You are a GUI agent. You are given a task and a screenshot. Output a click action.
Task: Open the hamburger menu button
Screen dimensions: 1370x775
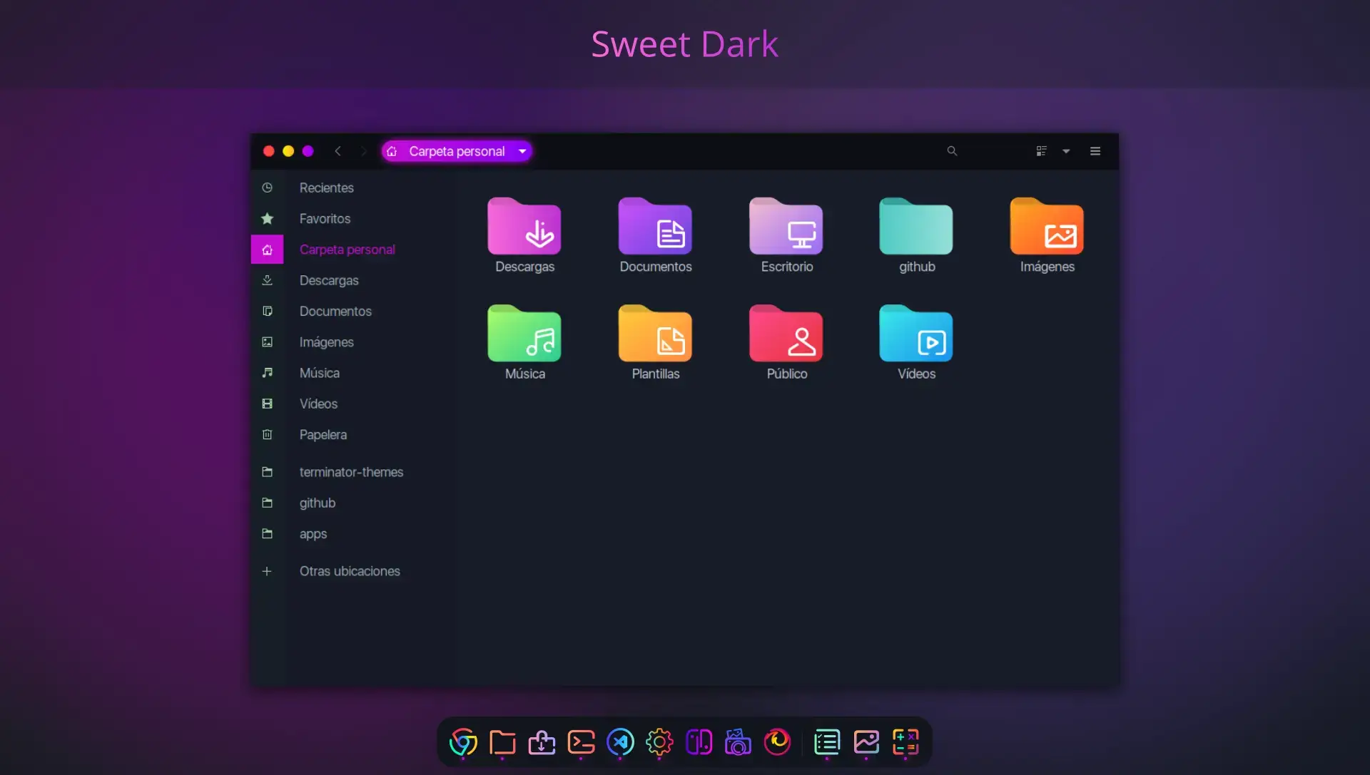(1095, 151)
